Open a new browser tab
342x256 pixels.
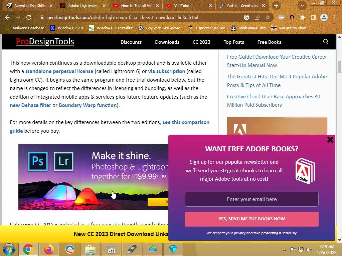276,6
